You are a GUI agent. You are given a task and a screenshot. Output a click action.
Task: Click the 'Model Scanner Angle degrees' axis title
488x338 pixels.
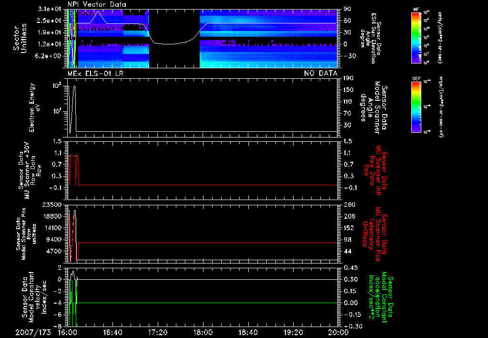pos(374,108)
